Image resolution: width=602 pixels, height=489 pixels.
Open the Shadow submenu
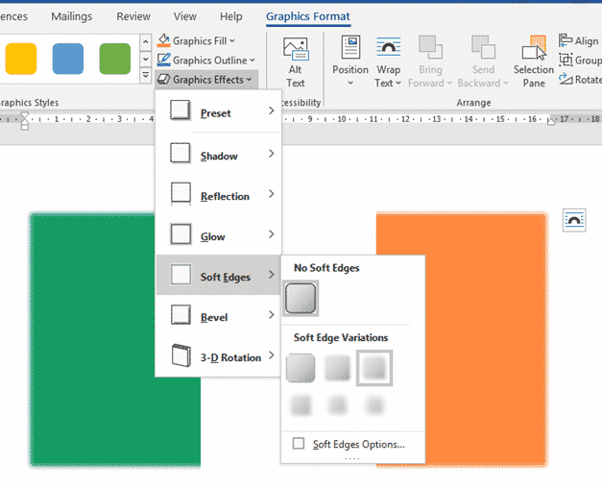coord(219,156)
